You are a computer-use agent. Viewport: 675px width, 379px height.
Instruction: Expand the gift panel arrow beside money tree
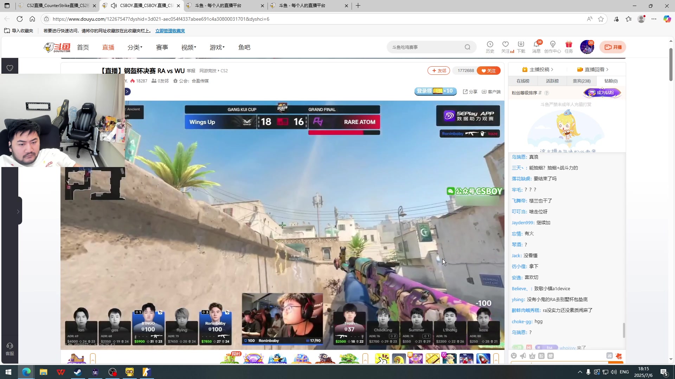pyautogui.click(x=365, y=359)
